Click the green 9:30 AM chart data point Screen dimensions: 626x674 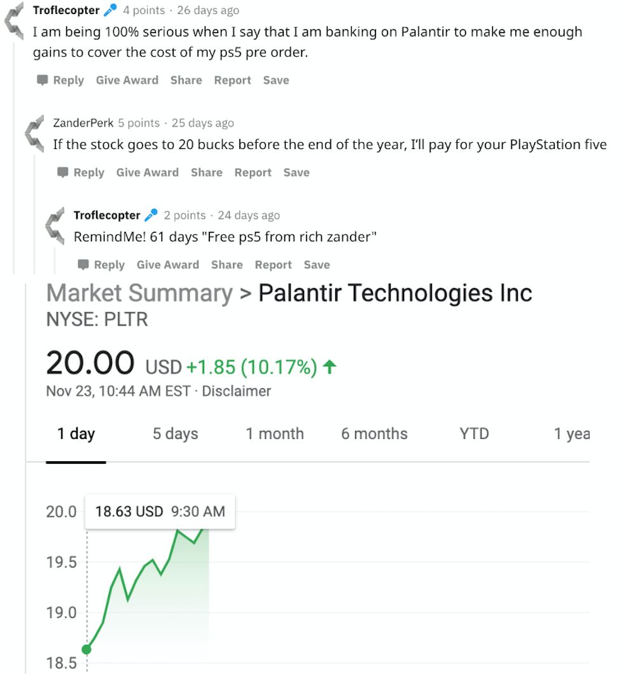pos(87,649)
